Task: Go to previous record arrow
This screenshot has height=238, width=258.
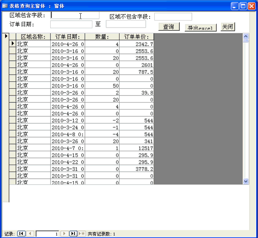Action: click(x=30, y=233)
